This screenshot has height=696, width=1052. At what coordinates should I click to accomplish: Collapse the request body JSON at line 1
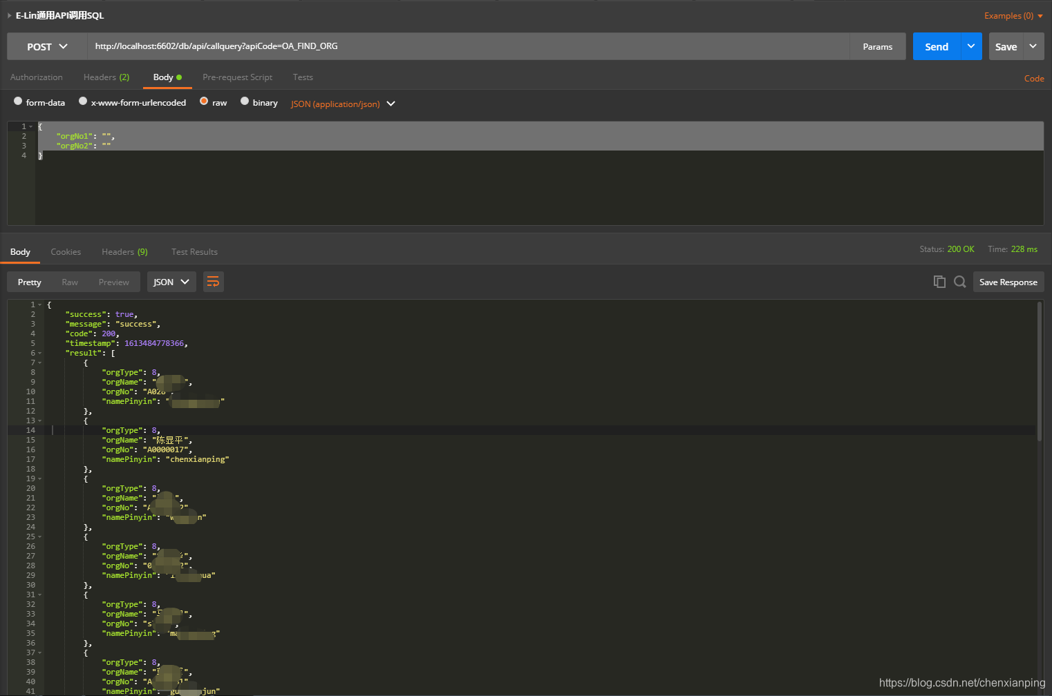click(x=30, y=126)
